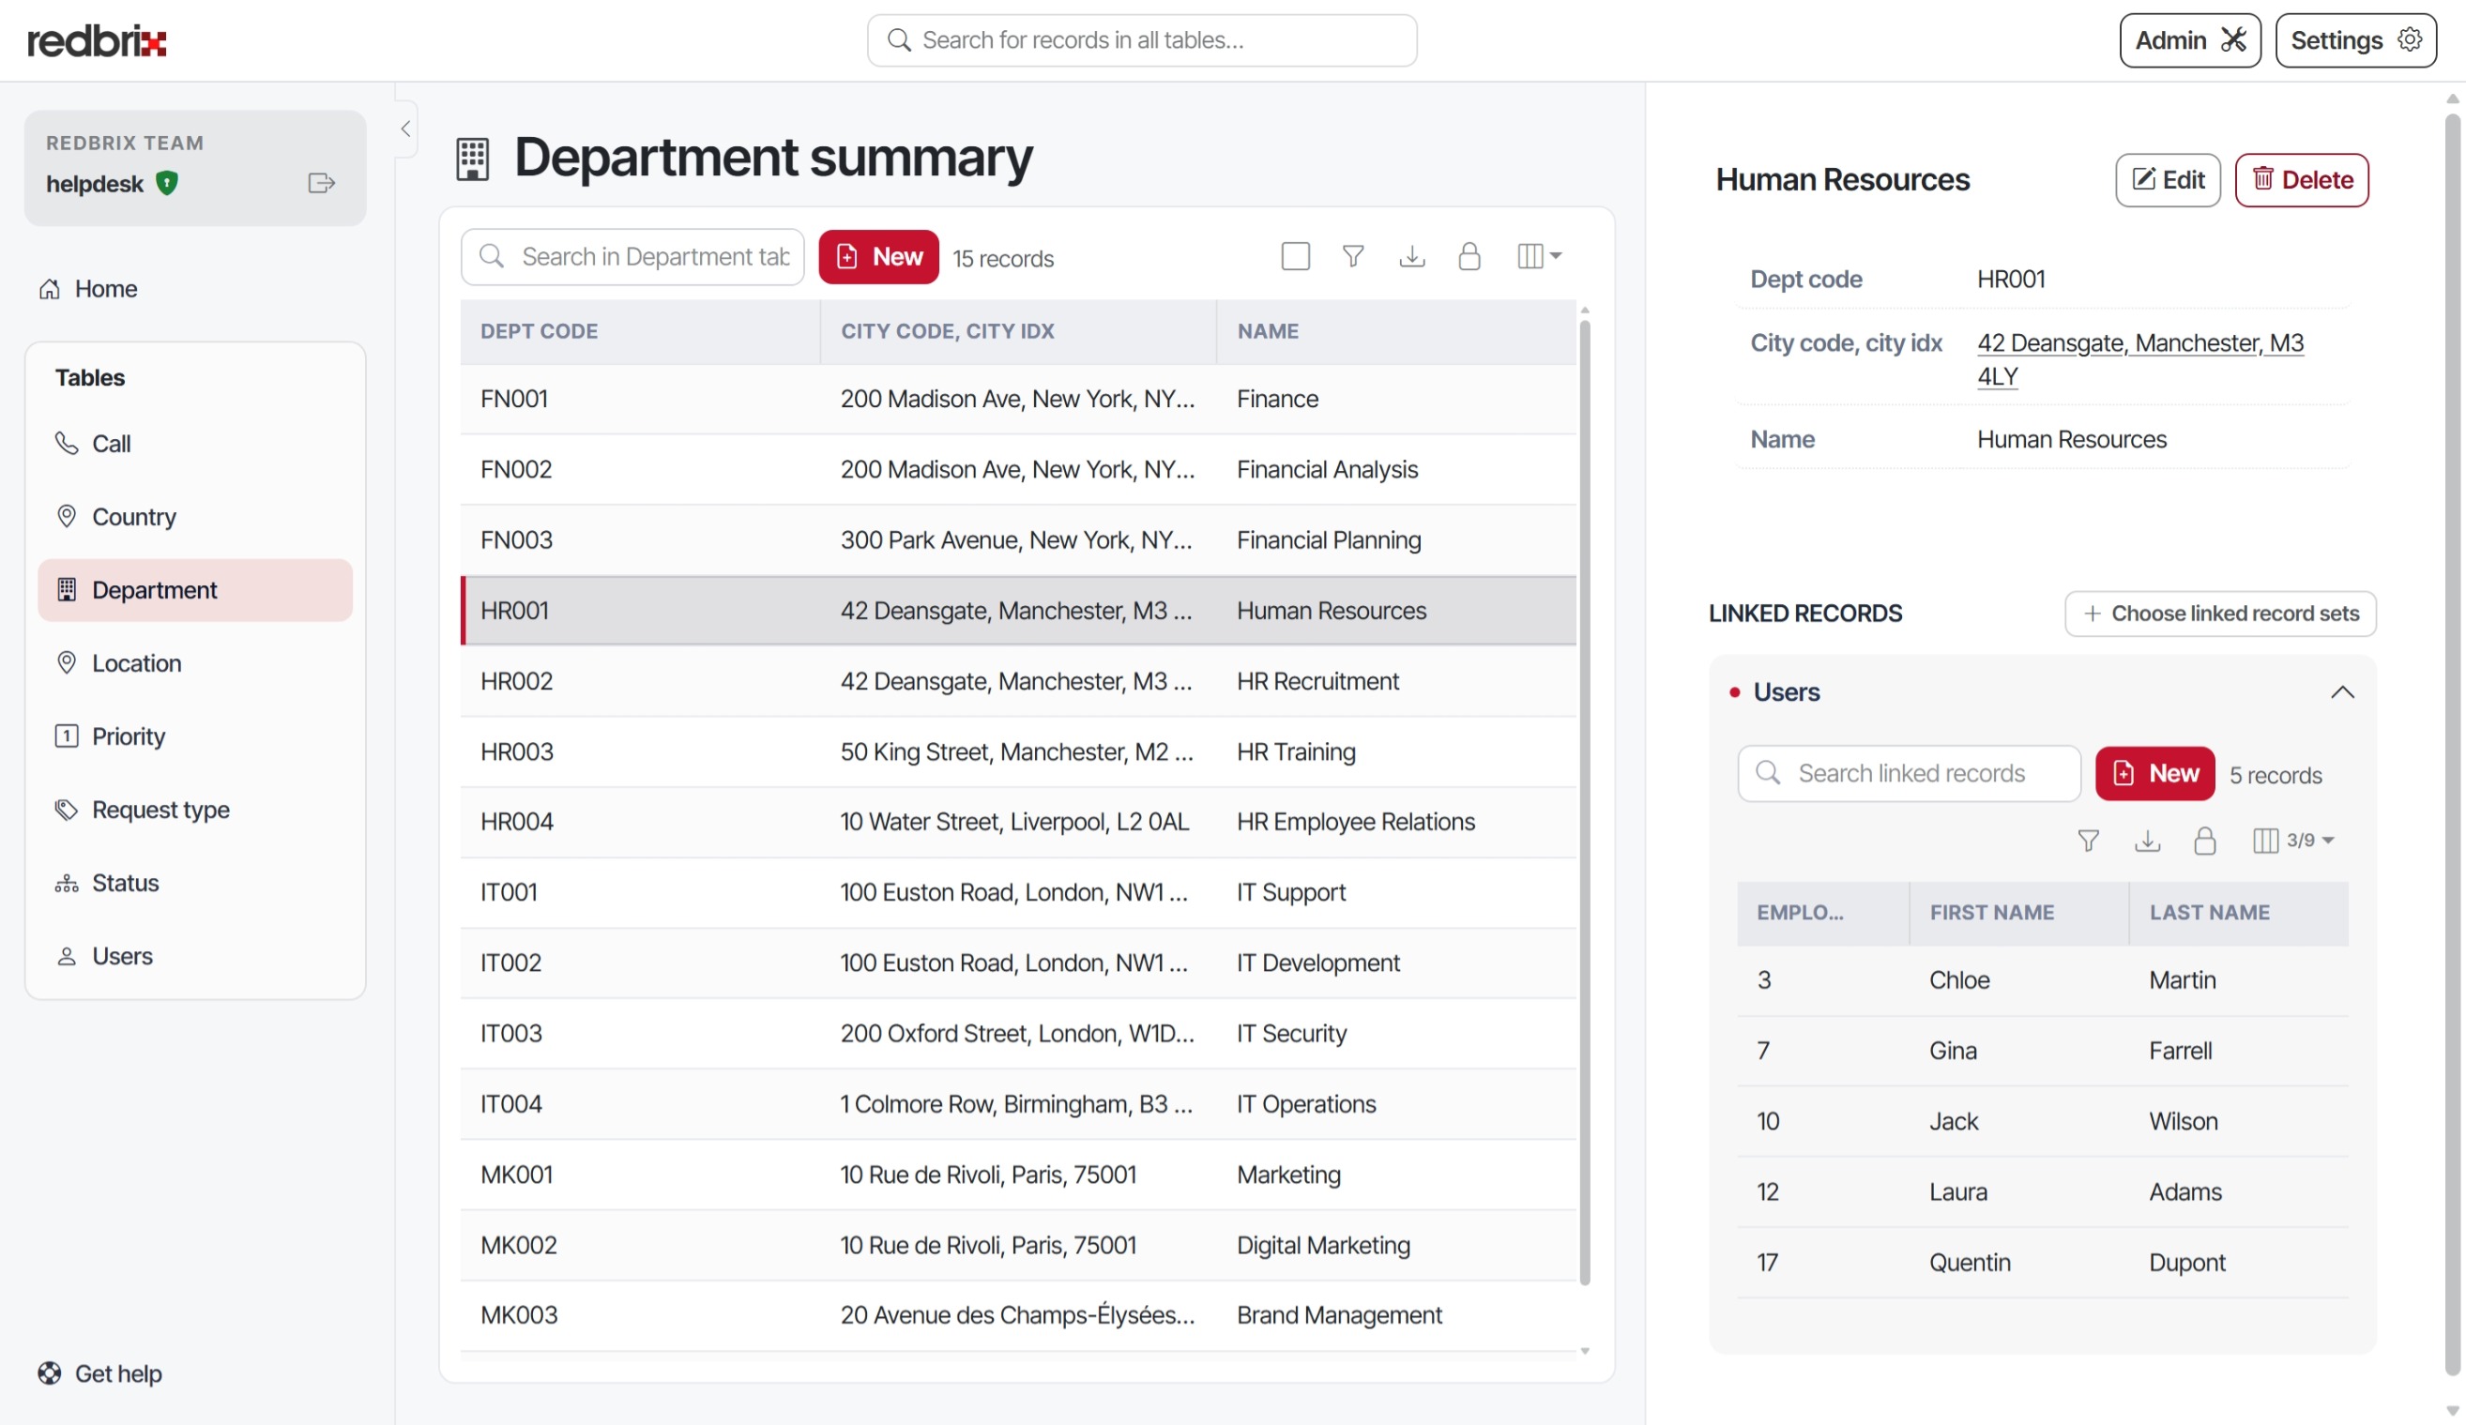The image size is (2466, 1425).
Task: Toggle the select records checkbox in toolbar
Action: [1295, 256]
